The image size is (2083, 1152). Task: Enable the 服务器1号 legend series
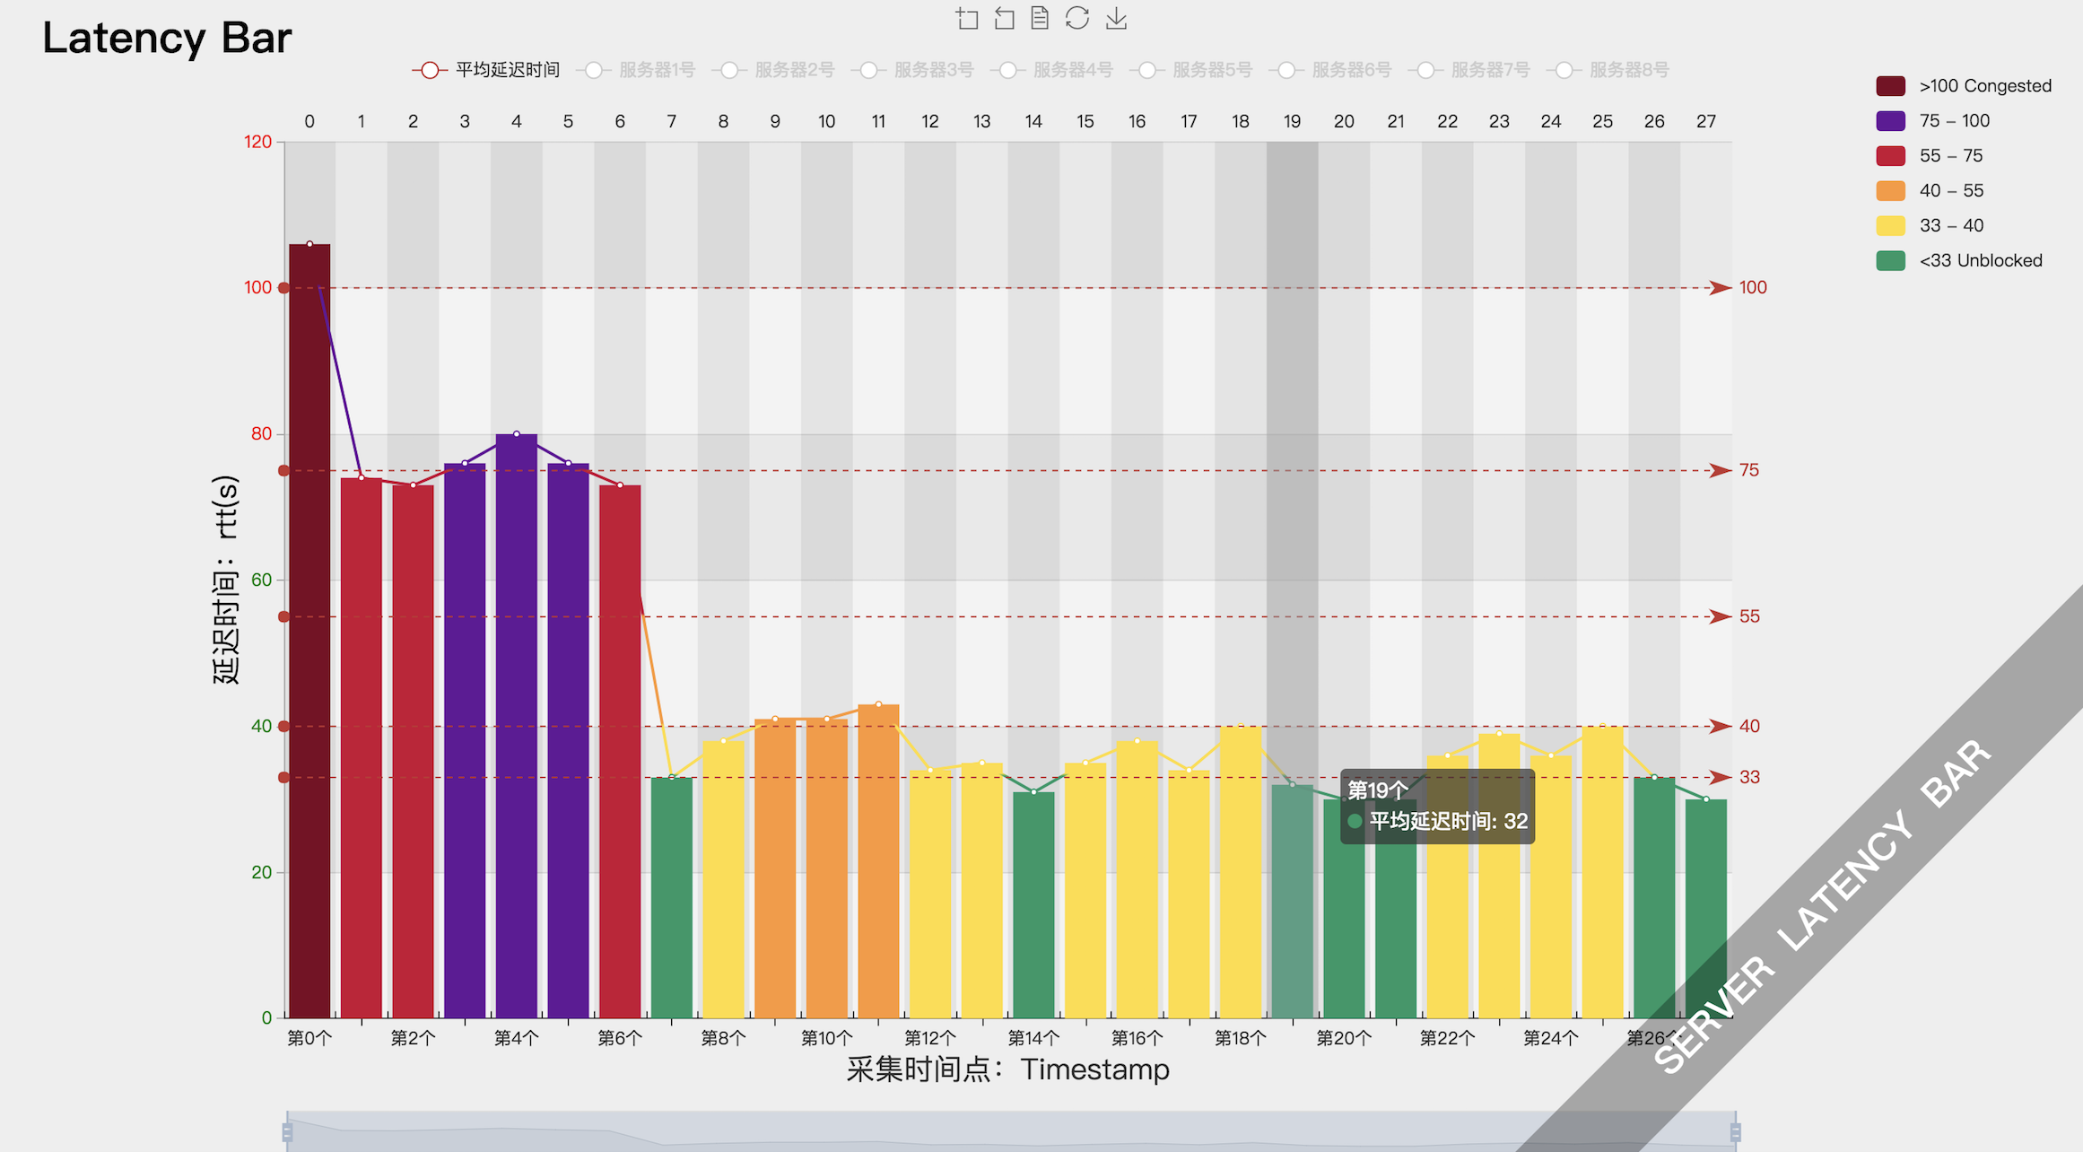coord(636,70)
